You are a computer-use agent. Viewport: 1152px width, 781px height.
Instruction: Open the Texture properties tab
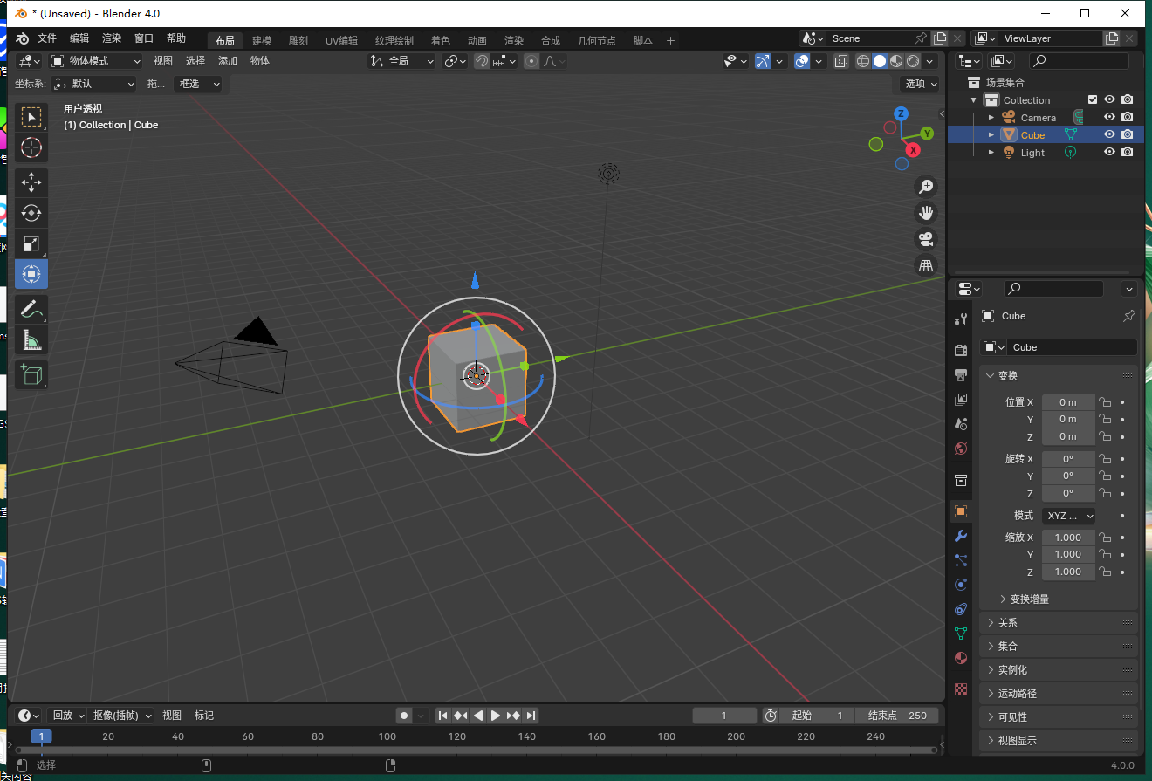(961, 689)
